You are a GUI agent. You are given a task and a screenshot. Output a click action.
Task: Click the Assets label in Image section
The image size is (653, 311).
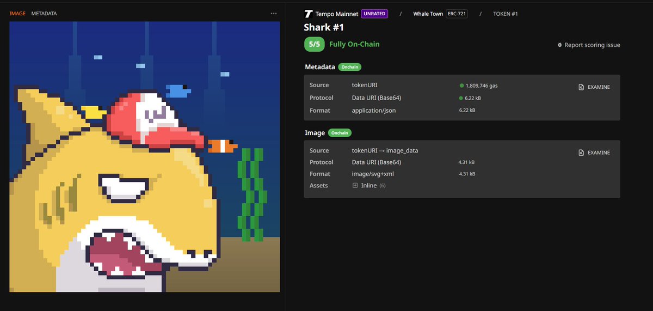pos(319,186)
